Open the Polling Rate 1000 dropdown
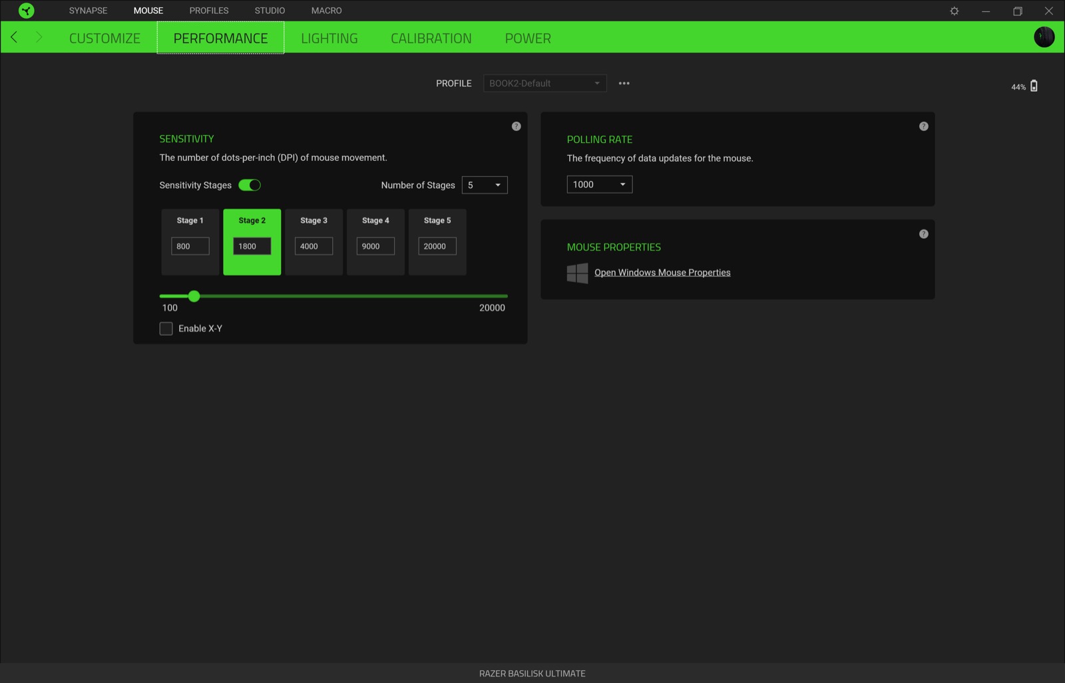 pyautogui.click(x=599, y=184)
